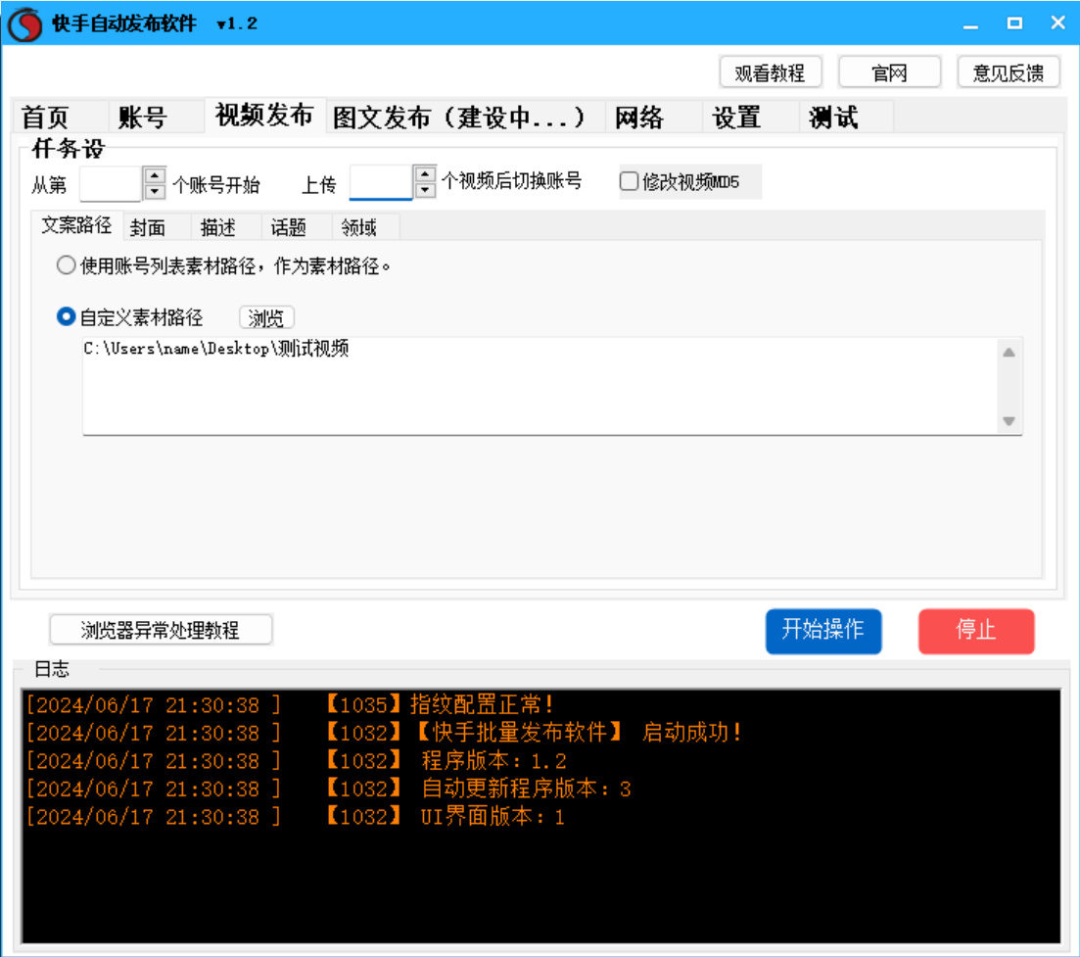Screen dimensions: 1080x957
Task: Select the 视频发布 tab
Action: (x=264, y=115)
